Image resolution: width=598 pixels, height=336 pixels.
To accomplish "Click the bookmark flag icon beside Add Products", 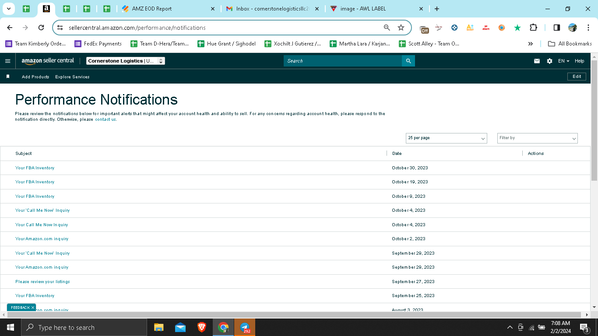I will click(x=8, y=77).
